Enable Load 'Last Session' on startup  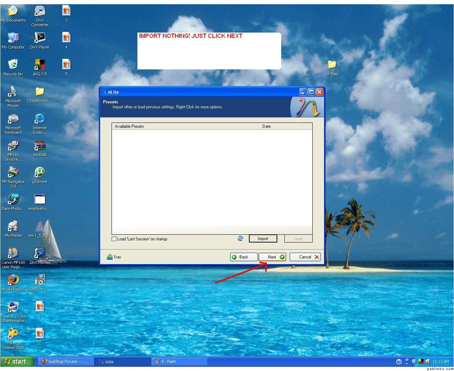coord(114,239)
